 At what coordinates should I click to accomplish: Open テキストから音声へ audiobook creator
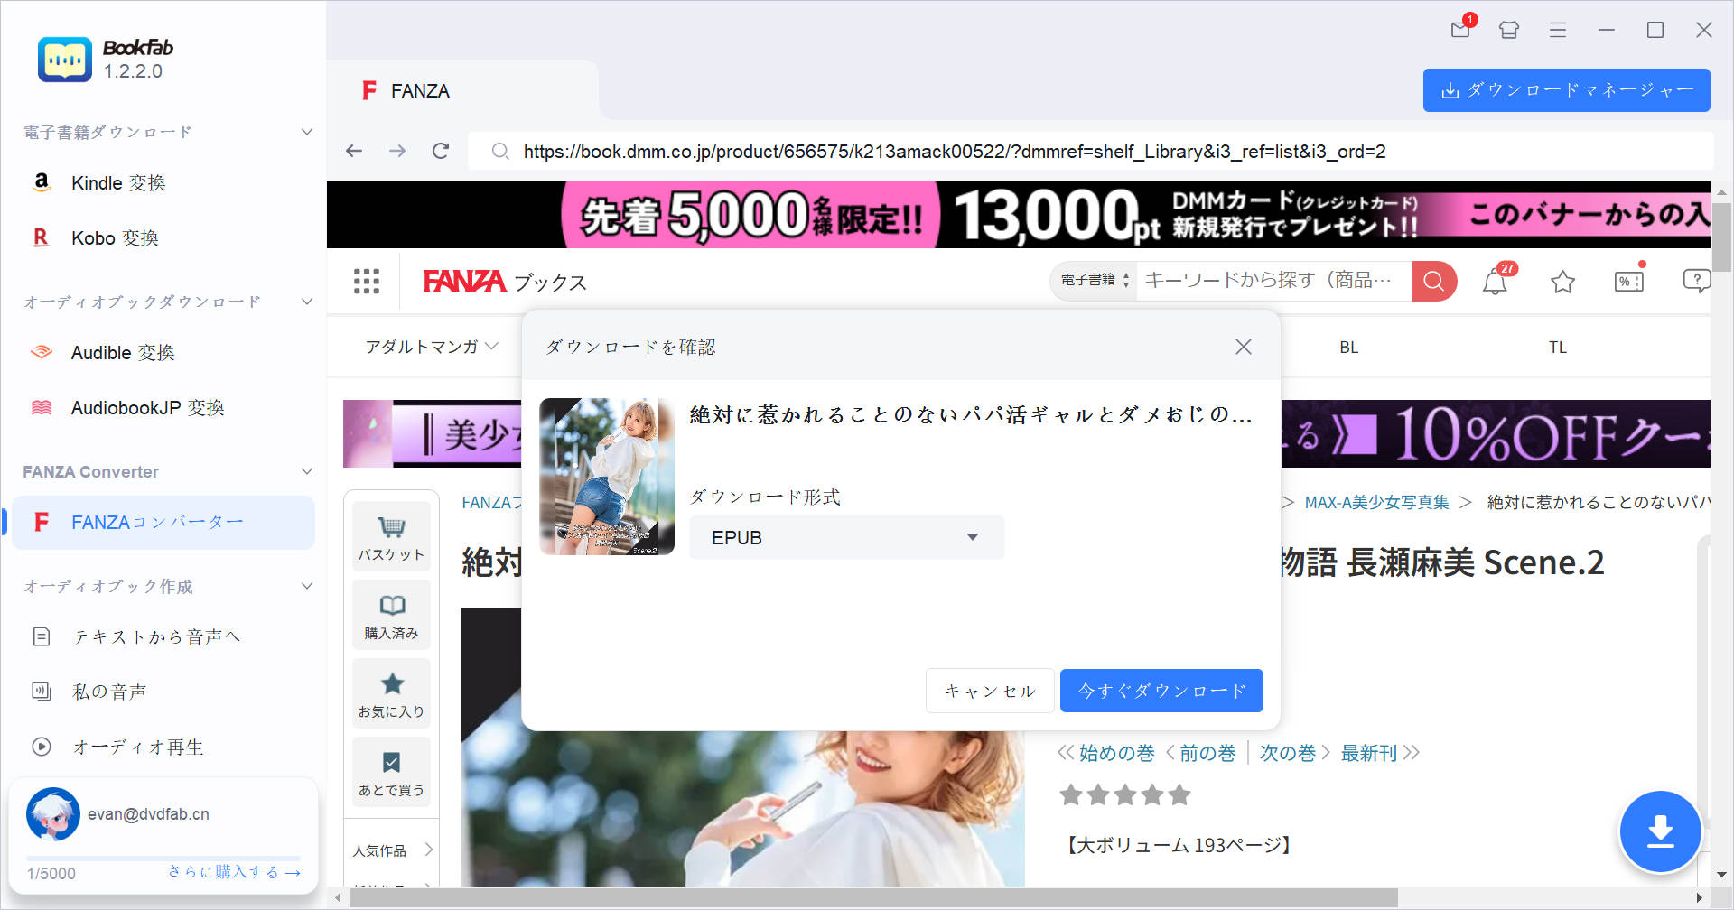pyautogui.click(x=156, y=636)
